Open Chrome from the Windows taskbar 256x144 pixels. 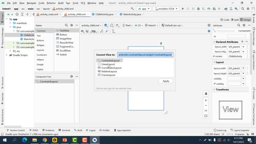pos(44,140)
